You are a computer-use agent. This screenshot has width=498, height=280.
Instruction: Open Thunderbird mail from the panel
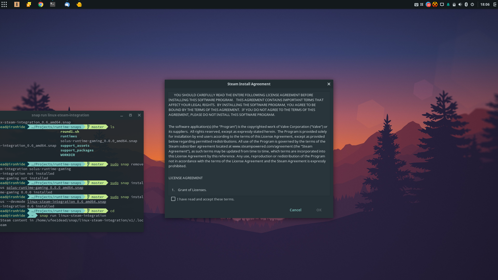tap(67, 4)
